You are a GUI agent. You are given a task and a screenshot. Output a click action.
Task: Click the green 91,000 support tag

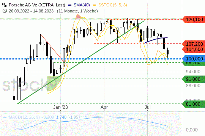coord(194,79)
